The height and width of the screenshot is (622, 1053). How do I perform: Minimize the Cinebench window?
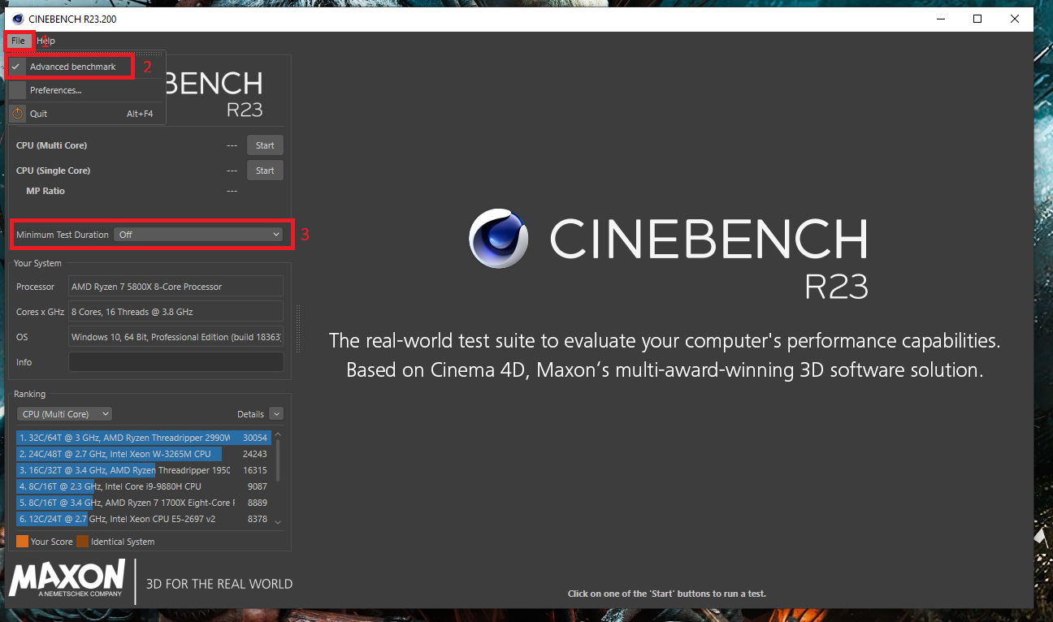point(939,19)
